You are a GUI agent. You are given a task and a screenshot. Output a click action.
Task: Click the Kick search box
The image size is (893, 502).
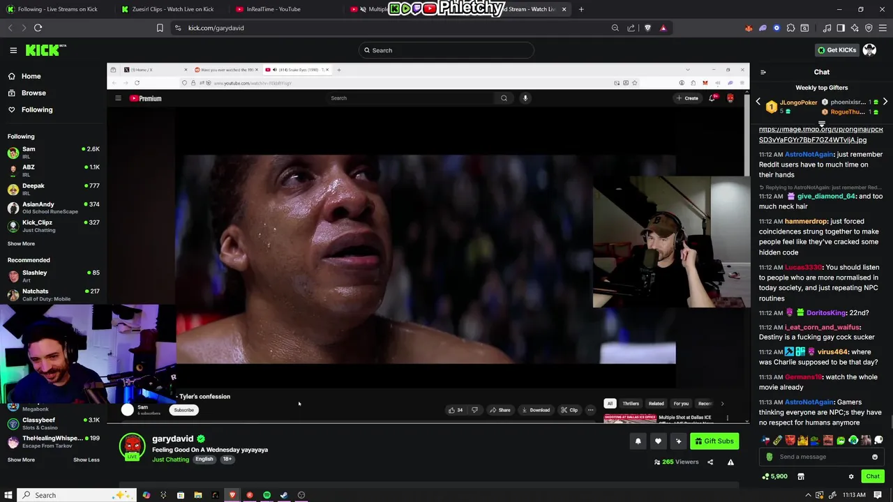click(x=446, y=50)
